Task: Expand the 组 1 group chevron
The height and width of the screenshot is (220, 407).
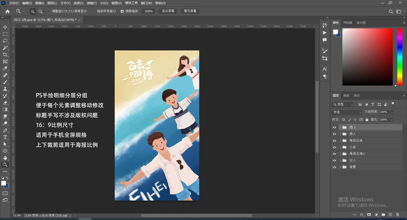Action: coord(340,127)
